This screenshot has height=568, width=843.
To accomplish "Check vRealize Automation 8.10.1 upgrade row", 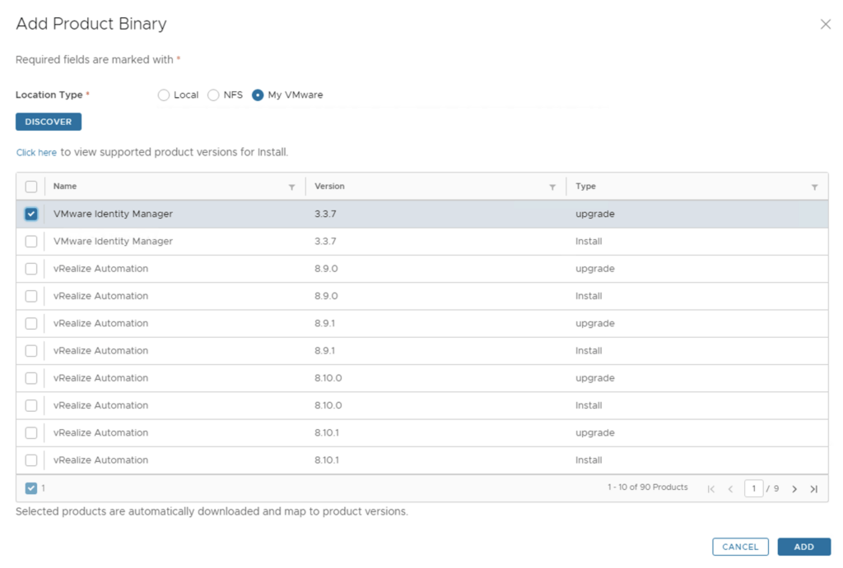I will (x=31, y=433).
